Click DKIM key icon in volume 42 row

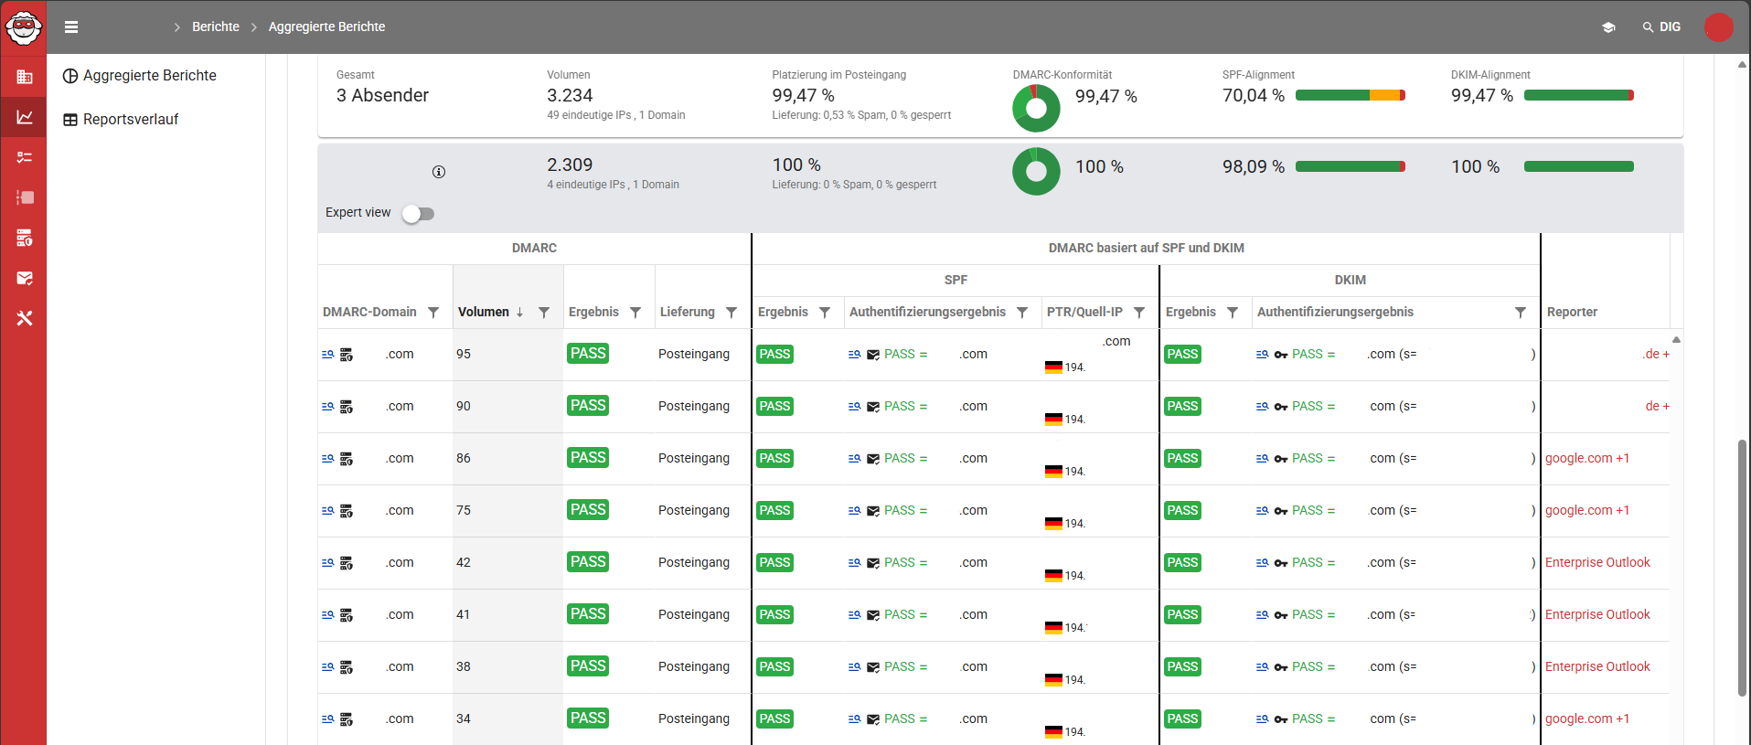(1281, 563)
